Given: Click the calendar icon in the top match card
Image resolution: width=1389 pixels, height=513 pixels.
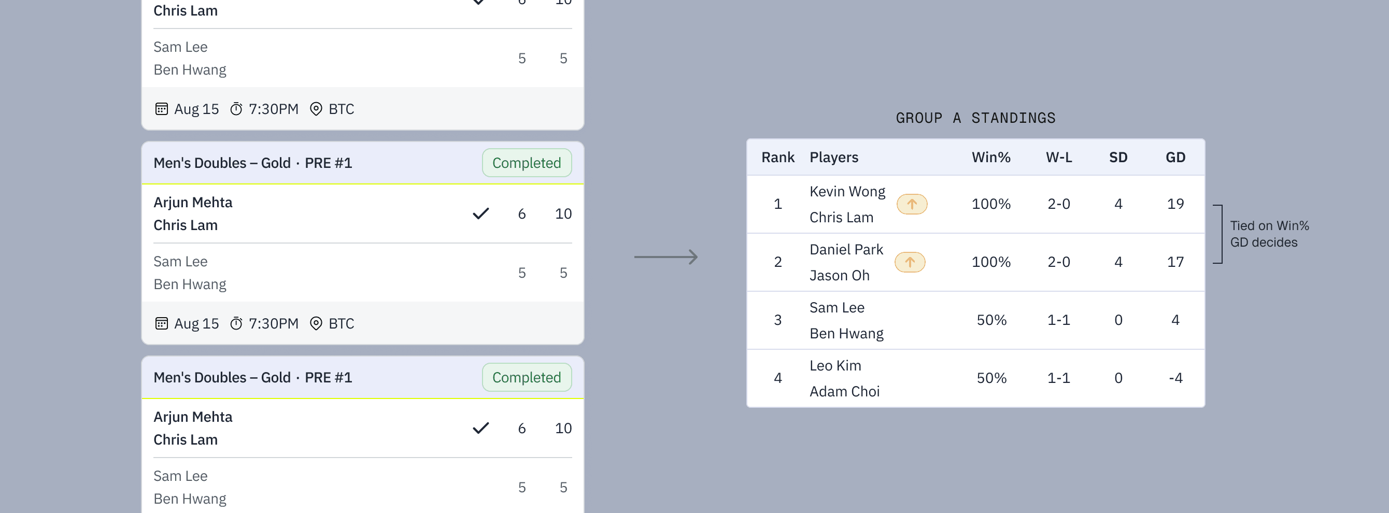Looking at the screenshot, I should click(x=161, y=109).
